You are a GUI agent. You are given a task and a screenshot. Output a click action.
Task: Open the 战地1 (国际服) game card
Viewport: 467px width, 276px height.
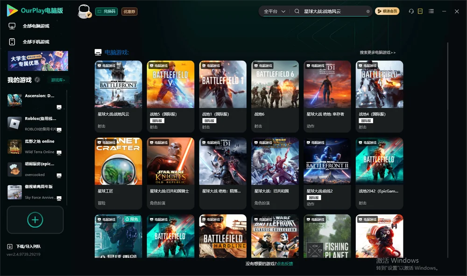click(x=223, y=97)
